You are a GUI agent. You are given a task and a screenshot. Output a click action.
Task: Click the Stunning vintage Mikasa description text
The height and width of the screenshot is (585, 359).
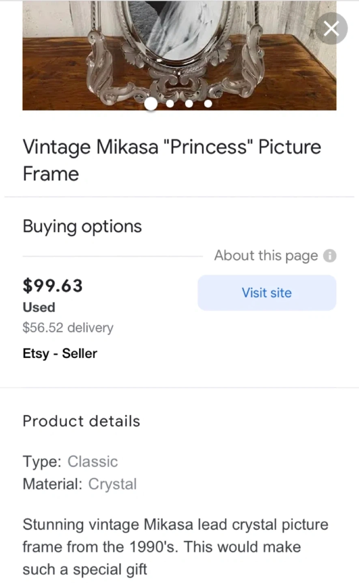pyautogui.click(x=175, y=547)
